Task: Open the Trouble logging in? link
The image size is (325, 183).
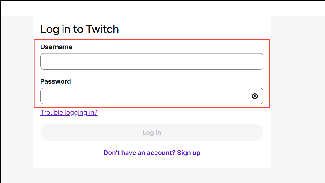Action: (69, 113)
